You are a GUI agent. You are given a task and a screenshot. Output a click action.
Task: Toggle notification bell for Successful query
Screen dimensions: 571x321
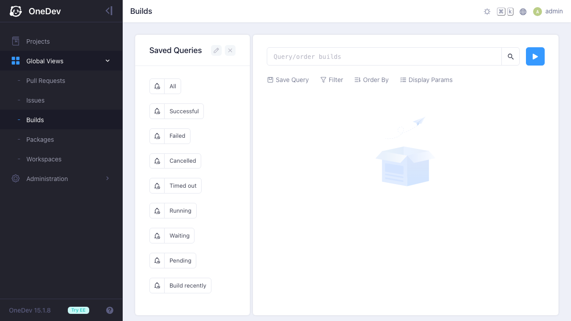click(157, 111)
